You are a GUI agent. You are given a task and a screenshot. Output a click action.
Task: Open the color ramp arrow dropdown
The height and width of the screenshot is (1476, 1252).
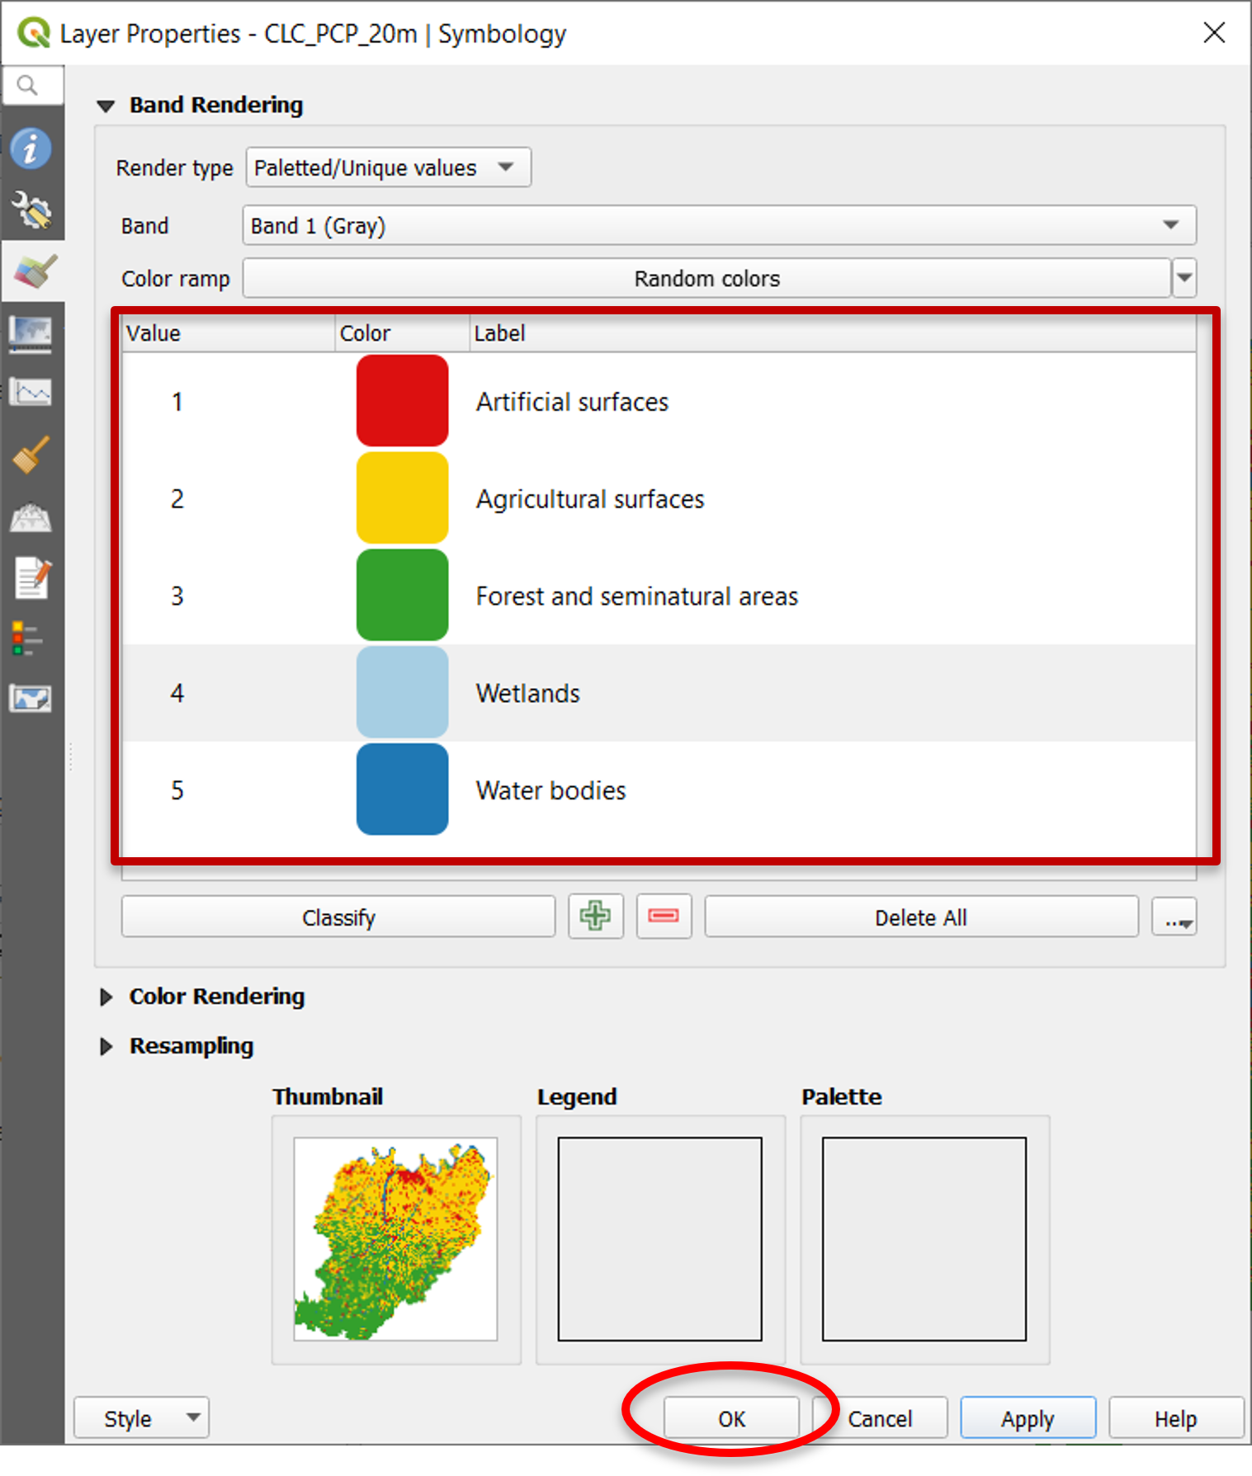pyautogui.click(x=1184, y=278)
